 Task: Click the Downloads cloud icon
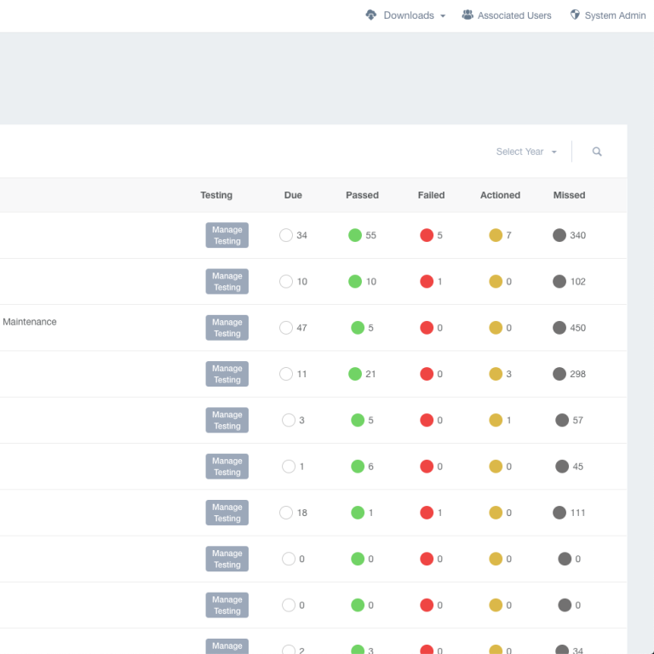pyautogui.click(x=370, y=15)
